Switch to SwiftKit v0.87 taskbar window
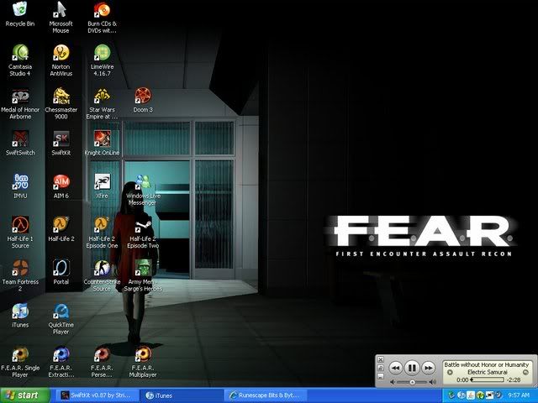Viewport: 538px width, 403px height. (x=96, y=395)
